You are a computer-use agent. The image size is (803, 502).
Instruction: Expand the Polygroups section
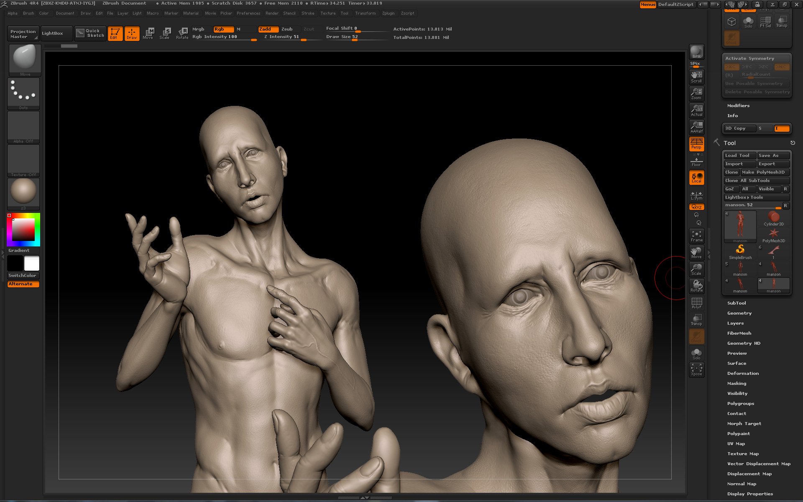pyautogui.click(x=741, y=404)
